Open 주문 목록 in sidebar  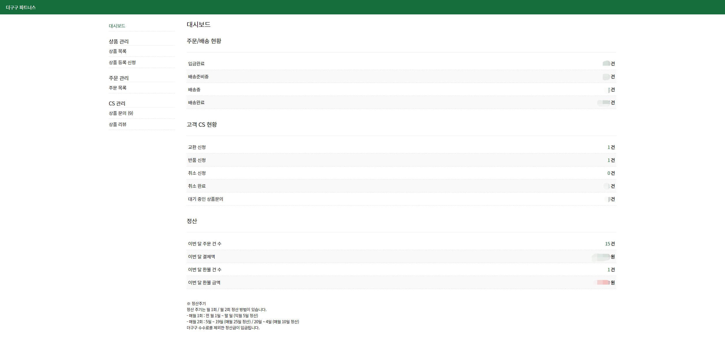pos(117,88)
